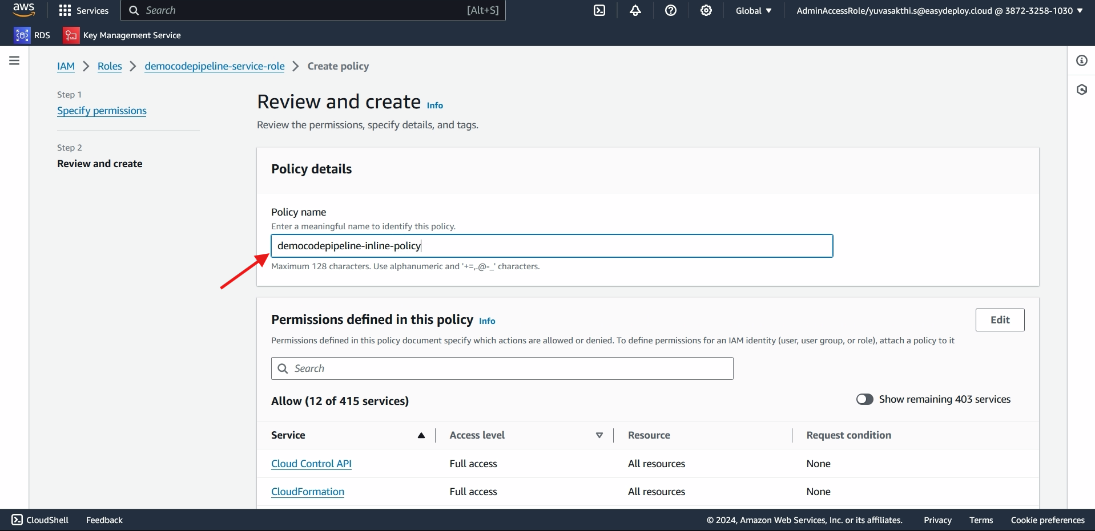Click the permissions Search field
1095x531 pixels.
[502, 368]
